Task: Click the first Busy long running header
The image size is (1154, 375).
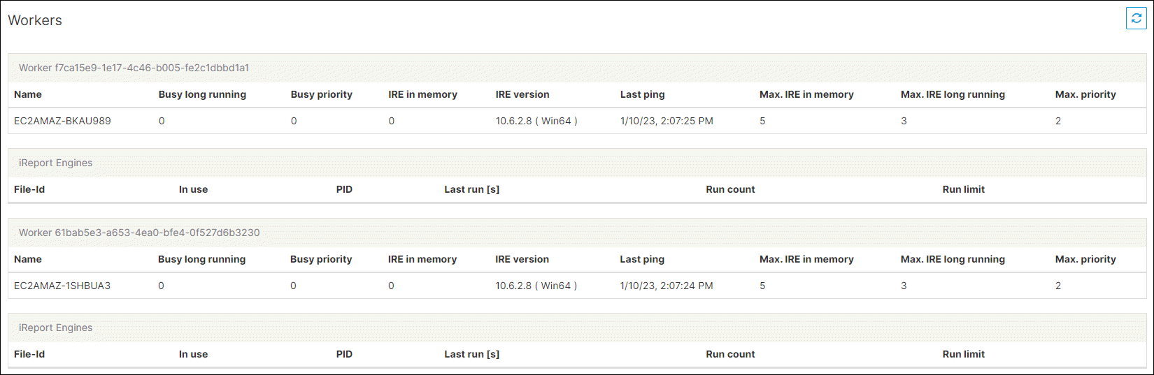Action: tap(202, 94)
